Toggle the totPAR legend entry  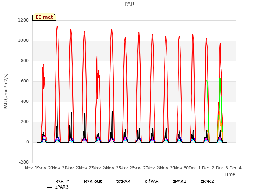tap(119, 182)
